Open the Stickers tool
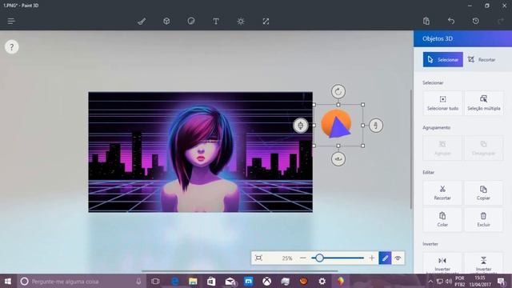The height and width of the screenshot is (288, 512). coord(191,22)
